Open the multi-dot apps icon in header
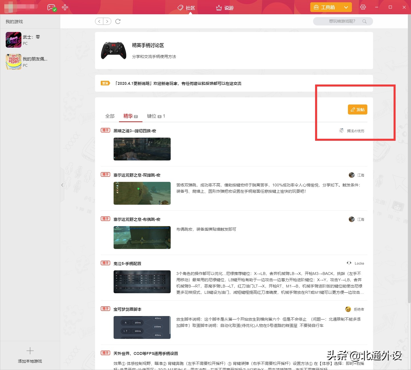This screenshot has width=411, height=370. (x=65, y=7)
